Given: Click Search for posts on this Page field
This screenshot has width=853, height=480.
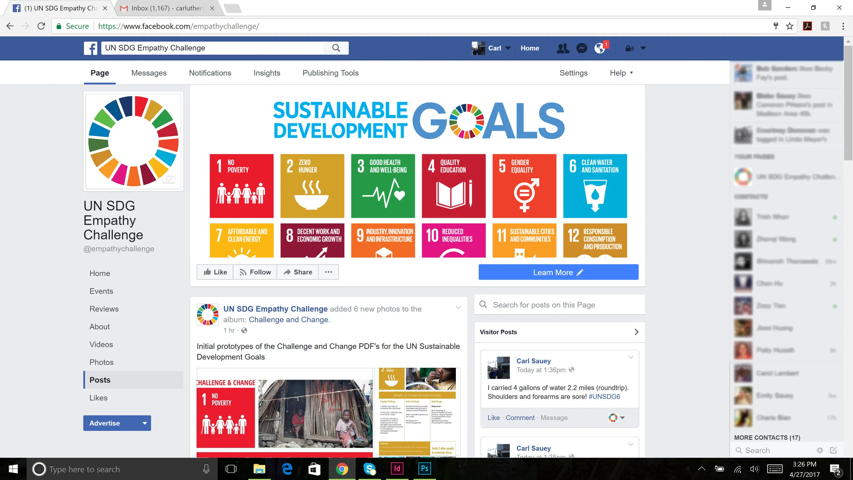Looking at the screenshot, I should [560, 305].
